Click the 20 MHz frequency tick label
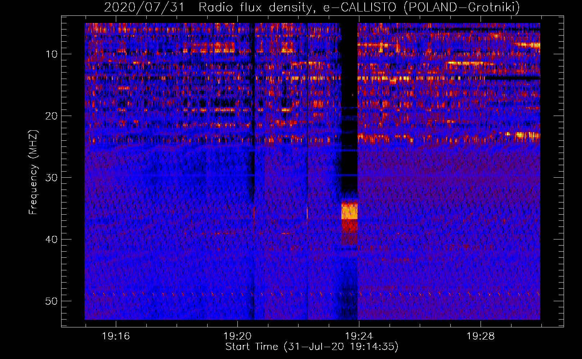Screen dimensions: 582x359 [52, 116]
